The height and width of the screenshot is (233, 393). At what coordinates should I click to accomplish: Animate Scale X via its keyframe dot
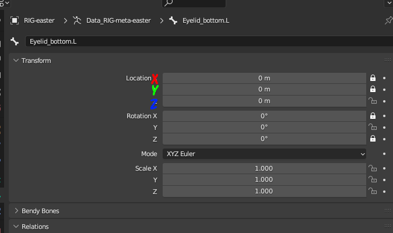384,168
